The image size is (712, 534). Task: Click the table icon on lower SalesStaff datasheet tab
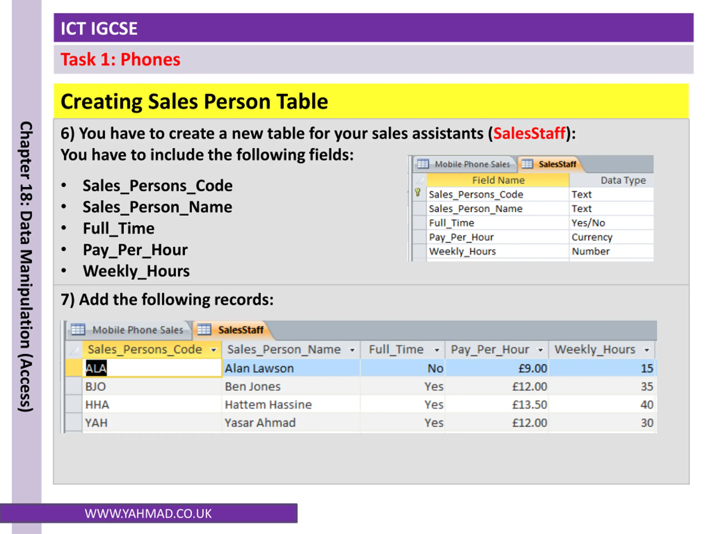click(204, 329)
